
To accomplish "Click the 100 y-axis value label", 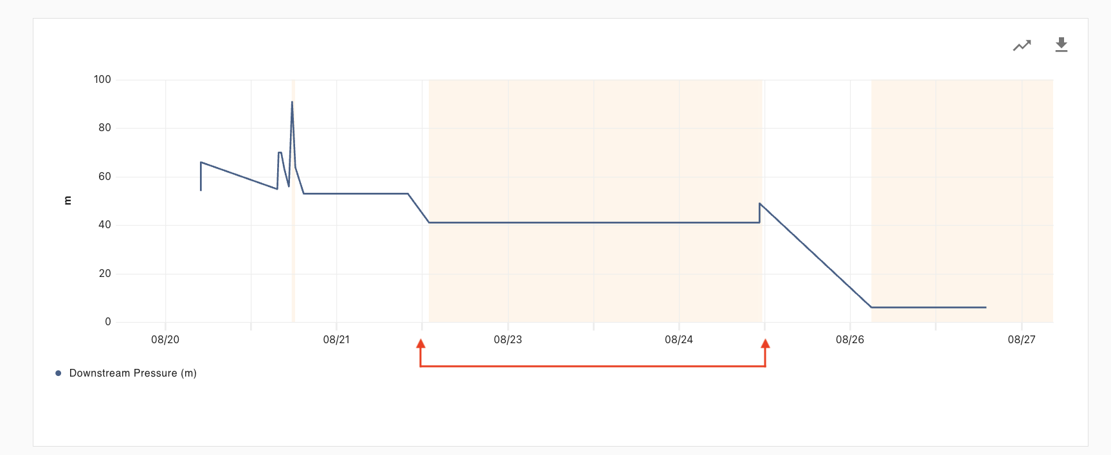I will coord(102,80).
